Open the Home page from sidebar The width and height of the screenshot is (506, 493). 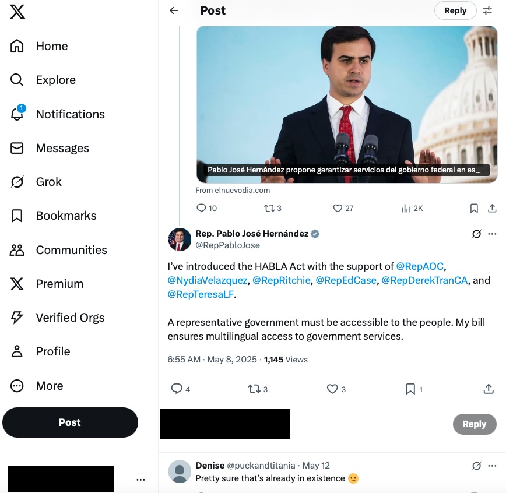pos(38,46)
